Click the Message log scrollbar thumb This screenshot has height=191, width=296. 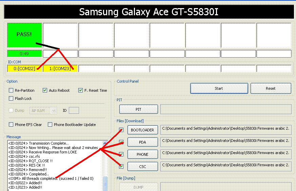coord(105,184)
